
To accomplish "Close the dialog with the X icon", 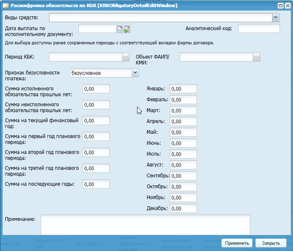I will point(287,5).
